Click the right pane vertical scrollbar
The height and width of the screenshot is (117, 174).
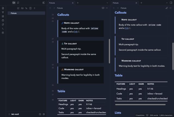tap(173, 56)
